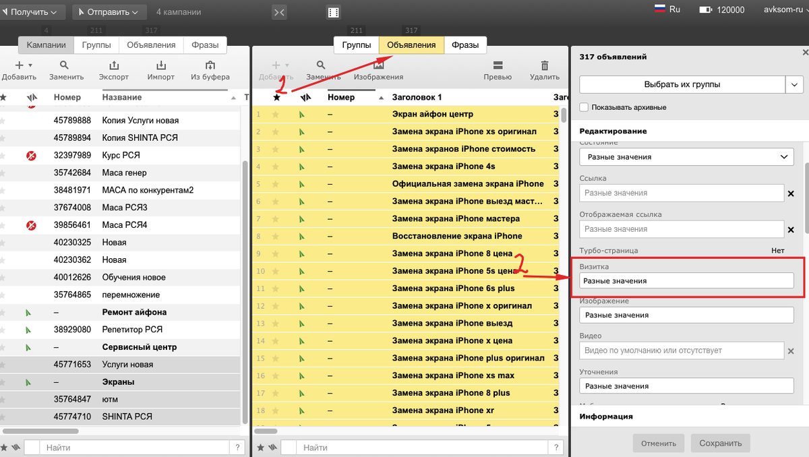Clear the Ссылка field with X

[791, 193]
